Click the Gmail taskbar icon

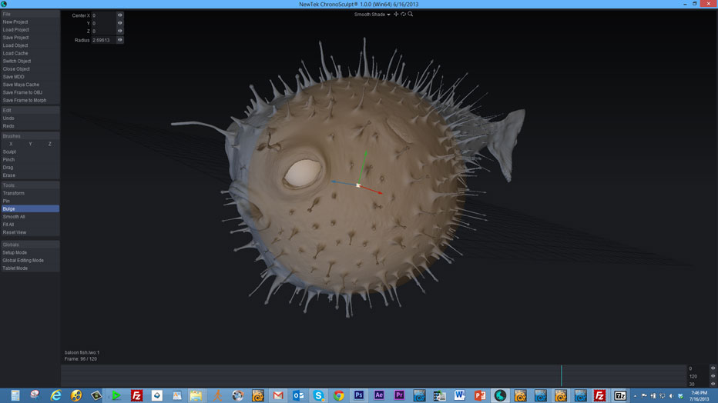[278, 395]
